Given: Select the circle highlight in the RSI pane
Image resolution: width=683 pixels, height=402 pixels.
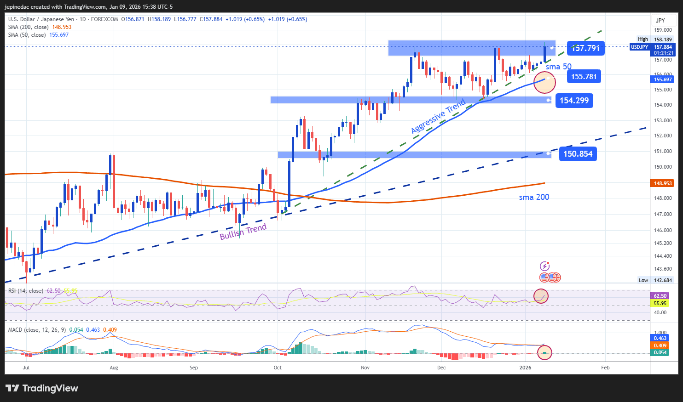Looking at the screenshot, I should point(541,296).
